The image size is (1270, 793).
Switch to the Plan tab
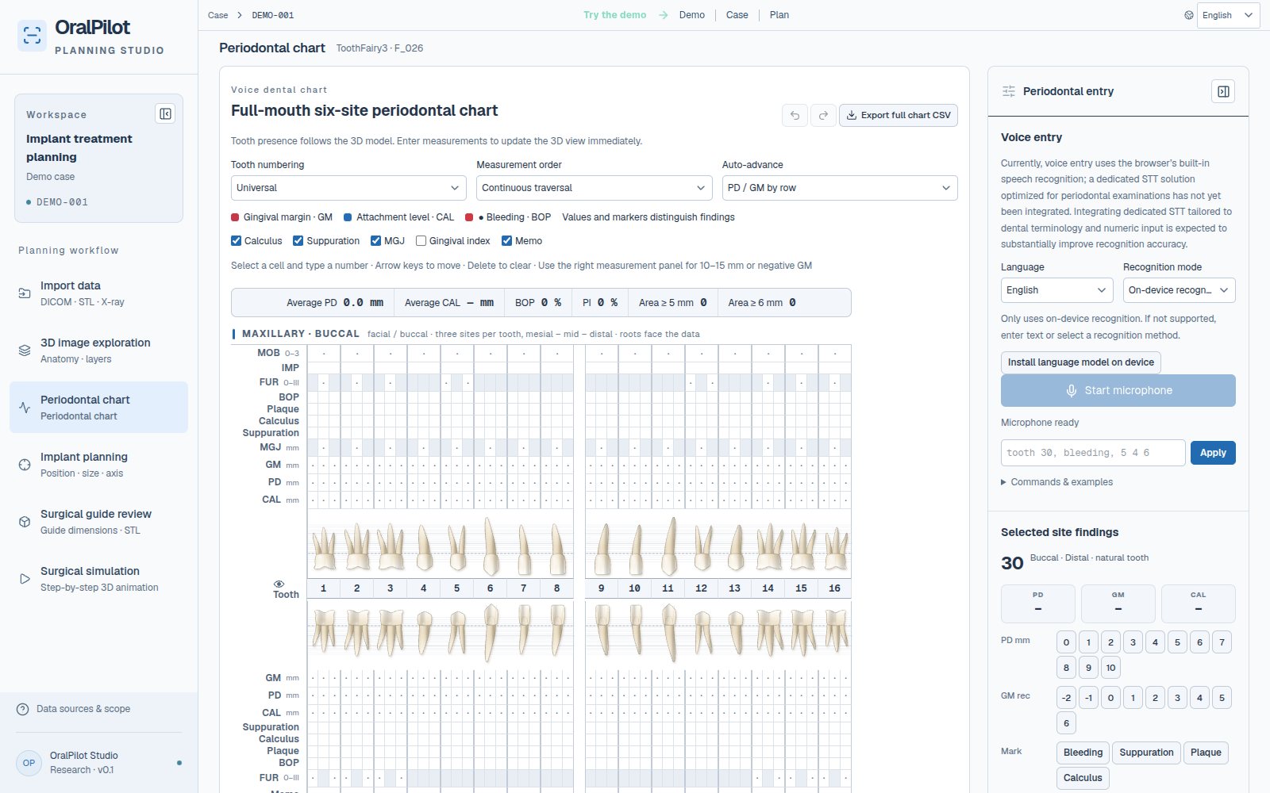pyautogui.click(x=779, y=15)
